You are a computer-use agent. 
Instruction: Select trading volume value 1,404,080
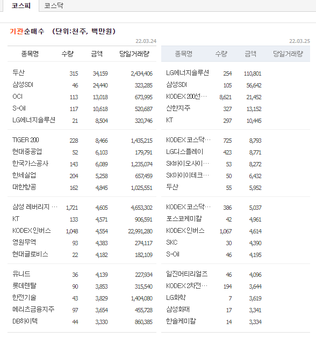click(x=141, y=298)
